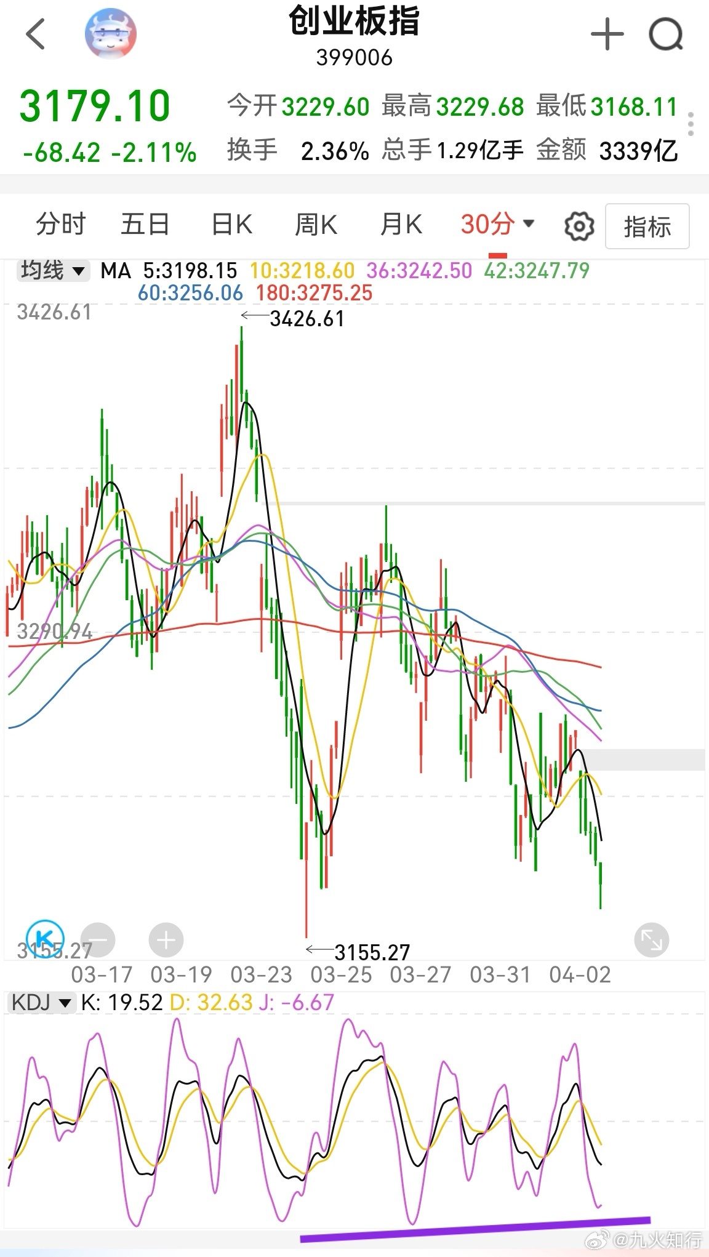The height and width of the screenshot is (1257, 709).
Task: Tap KDJ K value 19.52
Action: pyautogui.click(x=122, y=1003)
